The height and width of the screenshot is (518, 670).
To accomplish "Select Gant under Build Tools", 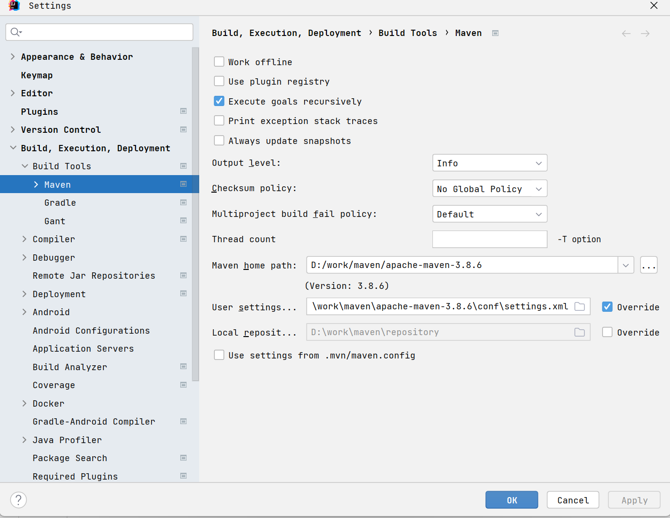I will click(55, 221).
